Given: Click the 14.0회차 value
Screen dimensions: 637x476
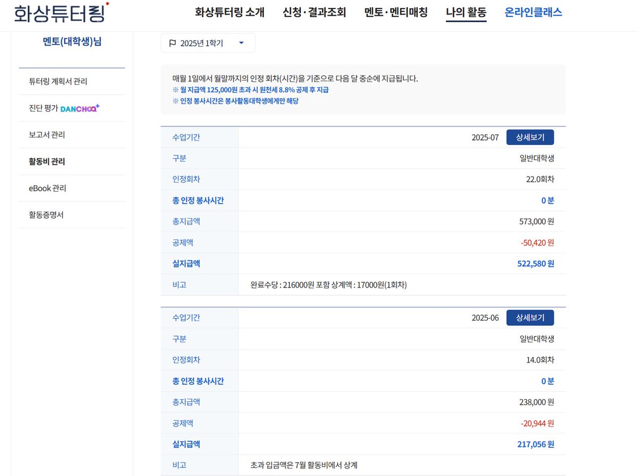Looking at the screenshot, I should [540, 360].
